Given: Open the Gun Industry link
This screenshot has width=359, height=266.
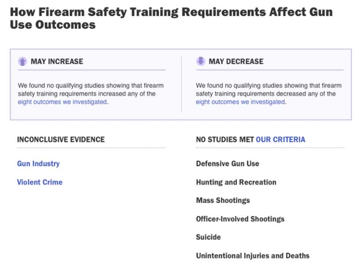Looking at the screenshot, I should click(x=38, y=163).
